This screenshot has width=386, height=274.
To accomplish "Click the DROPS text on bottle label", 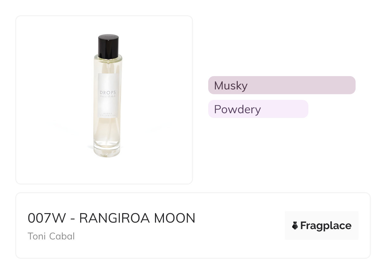I will coord(108,93).
